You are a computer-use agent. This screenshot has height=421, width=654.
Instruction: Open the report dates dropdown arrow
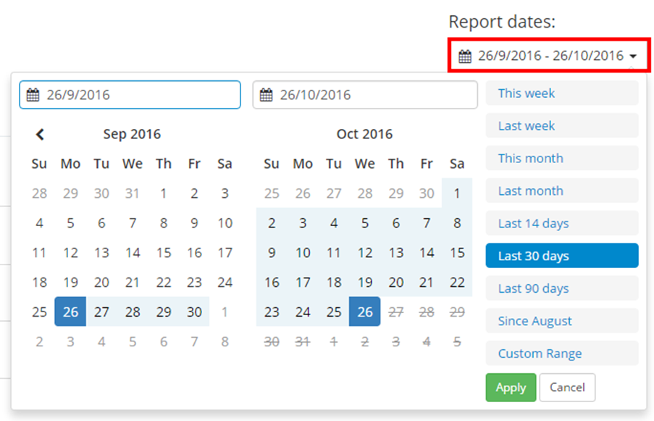(x=635, y=54)
